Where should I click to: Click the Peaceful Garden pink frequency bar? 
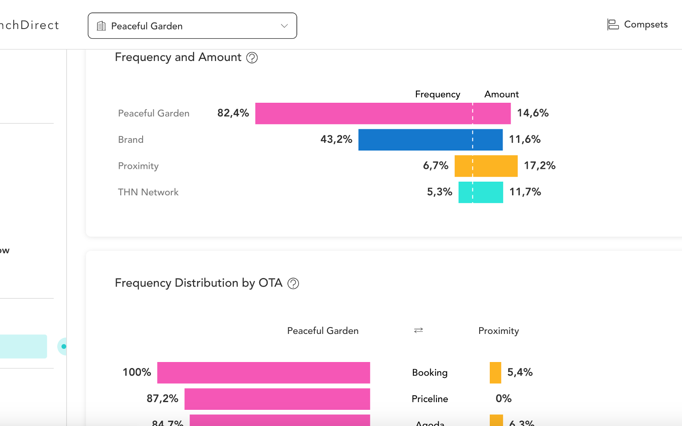pos(363,113)
